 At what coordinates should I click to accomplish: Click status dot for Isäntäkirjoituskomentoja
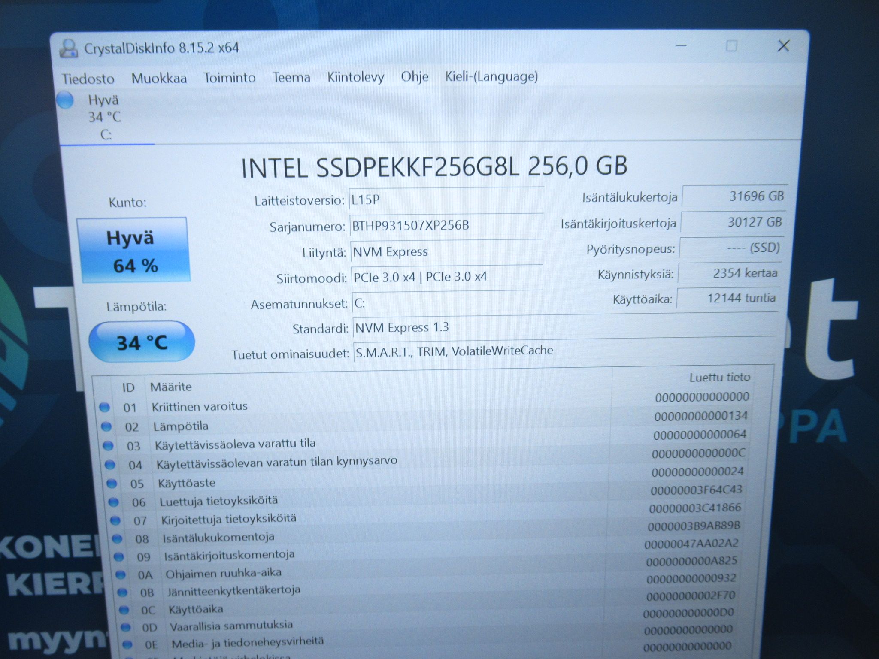coord(119,556)
